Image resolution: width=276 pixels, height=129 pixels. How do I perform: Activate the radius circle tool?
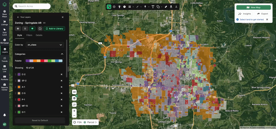pos(114,7)
